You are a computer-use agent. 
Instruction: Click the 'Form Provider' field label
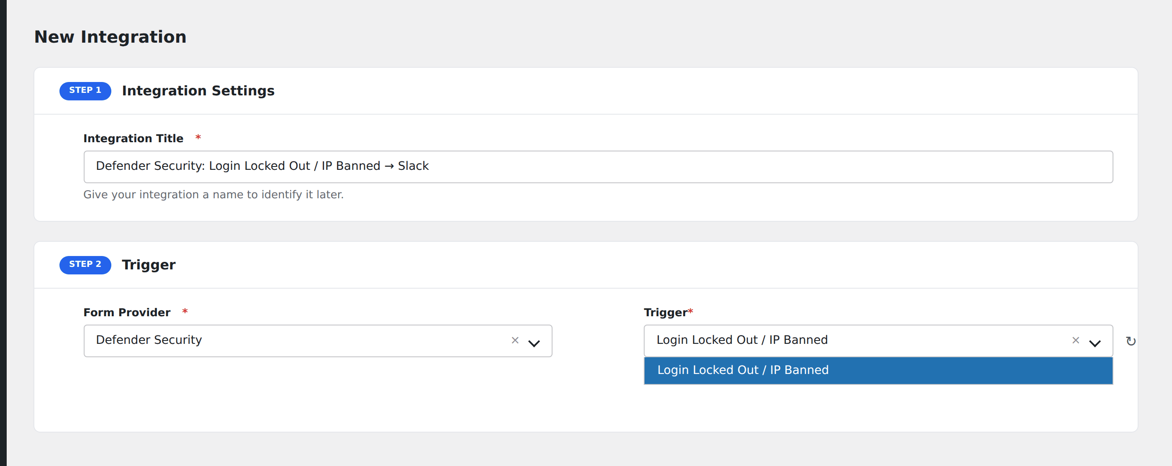[127, 312]
